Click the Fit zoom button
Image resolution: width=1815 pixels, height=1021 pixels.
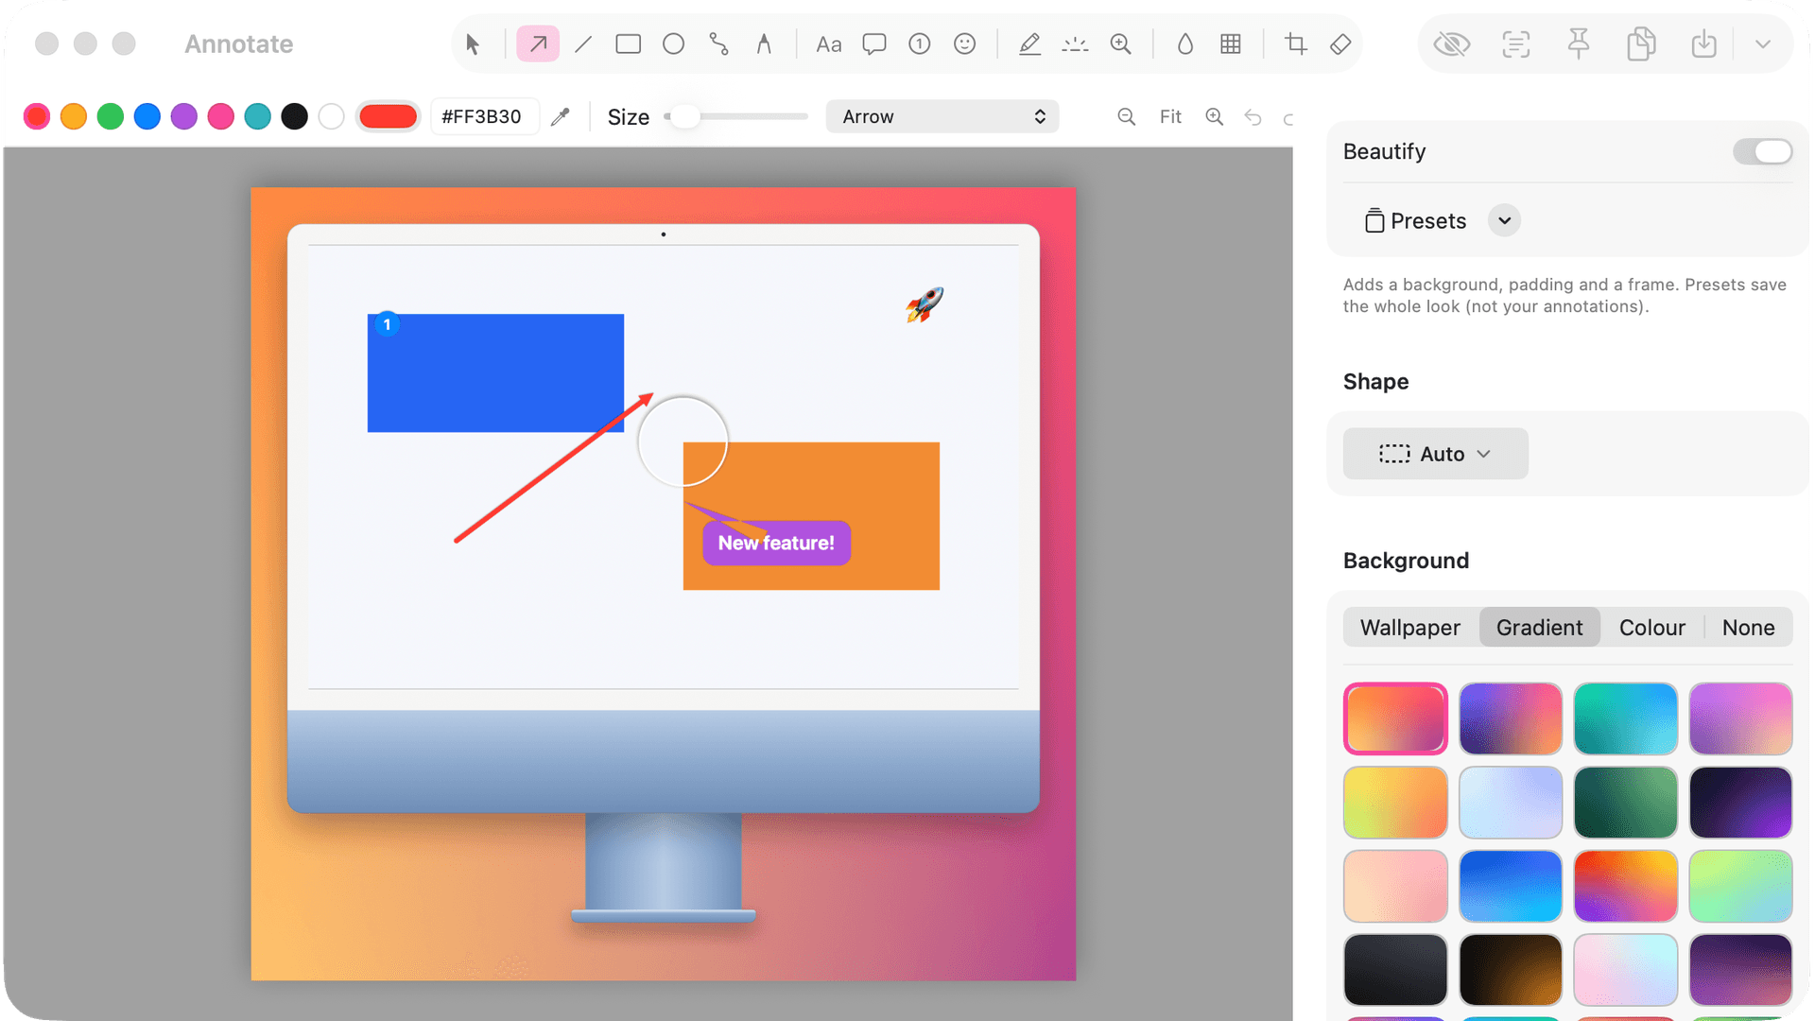tap(1170, 116)
